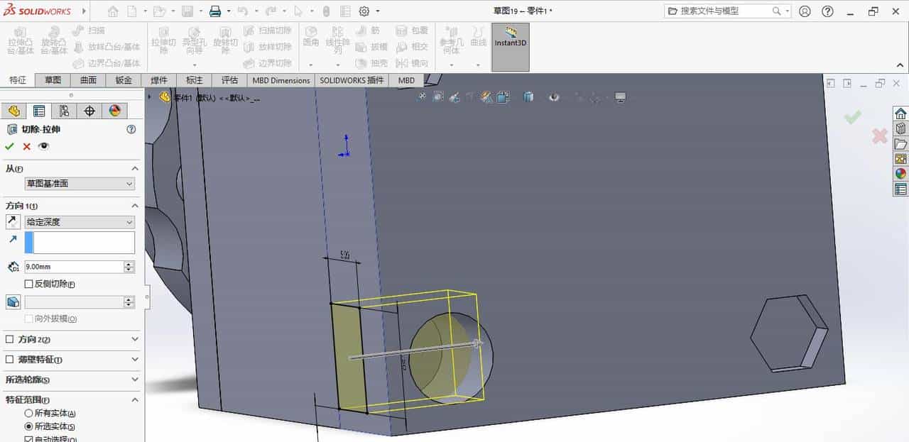Open the SOLIDWORKS 插件 tab

[x=351, y=80]
